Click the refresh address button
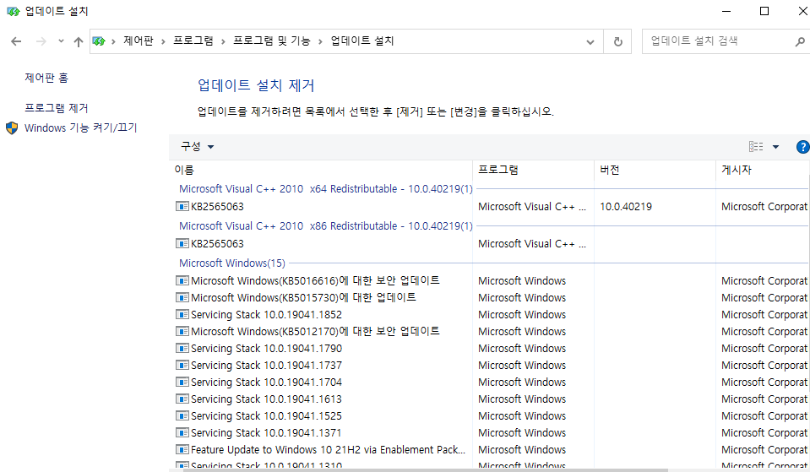This screenshot has height=472, width=810. point(617,42)
